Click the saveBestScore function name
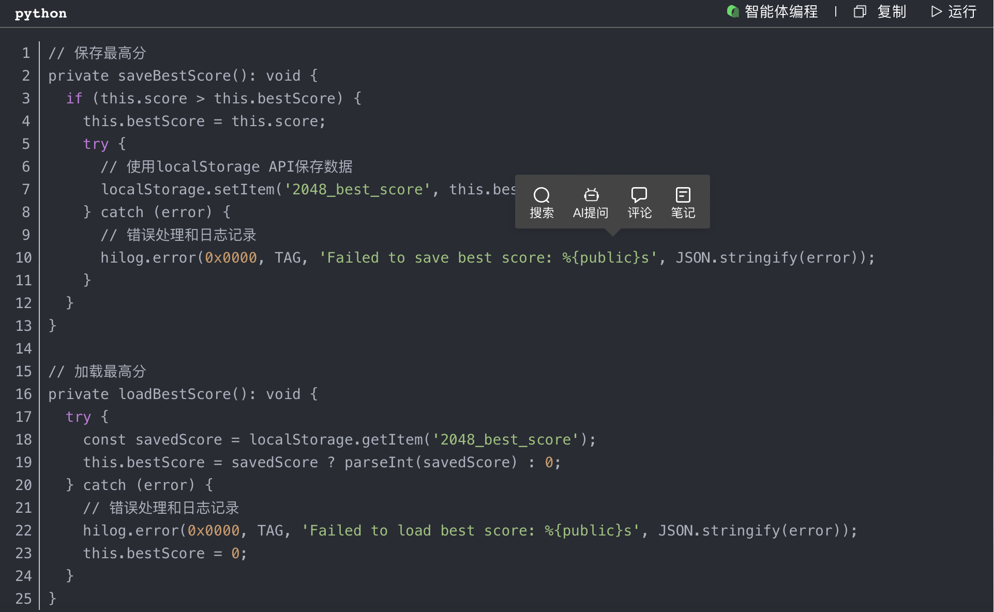 coord(174,76)
